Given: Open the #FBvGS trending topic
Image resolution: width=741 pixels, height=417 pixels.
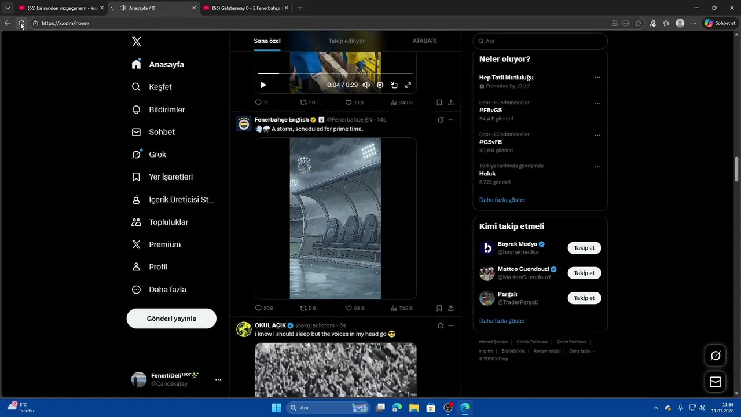Looking at the screenshot, I should coord(490,110).
